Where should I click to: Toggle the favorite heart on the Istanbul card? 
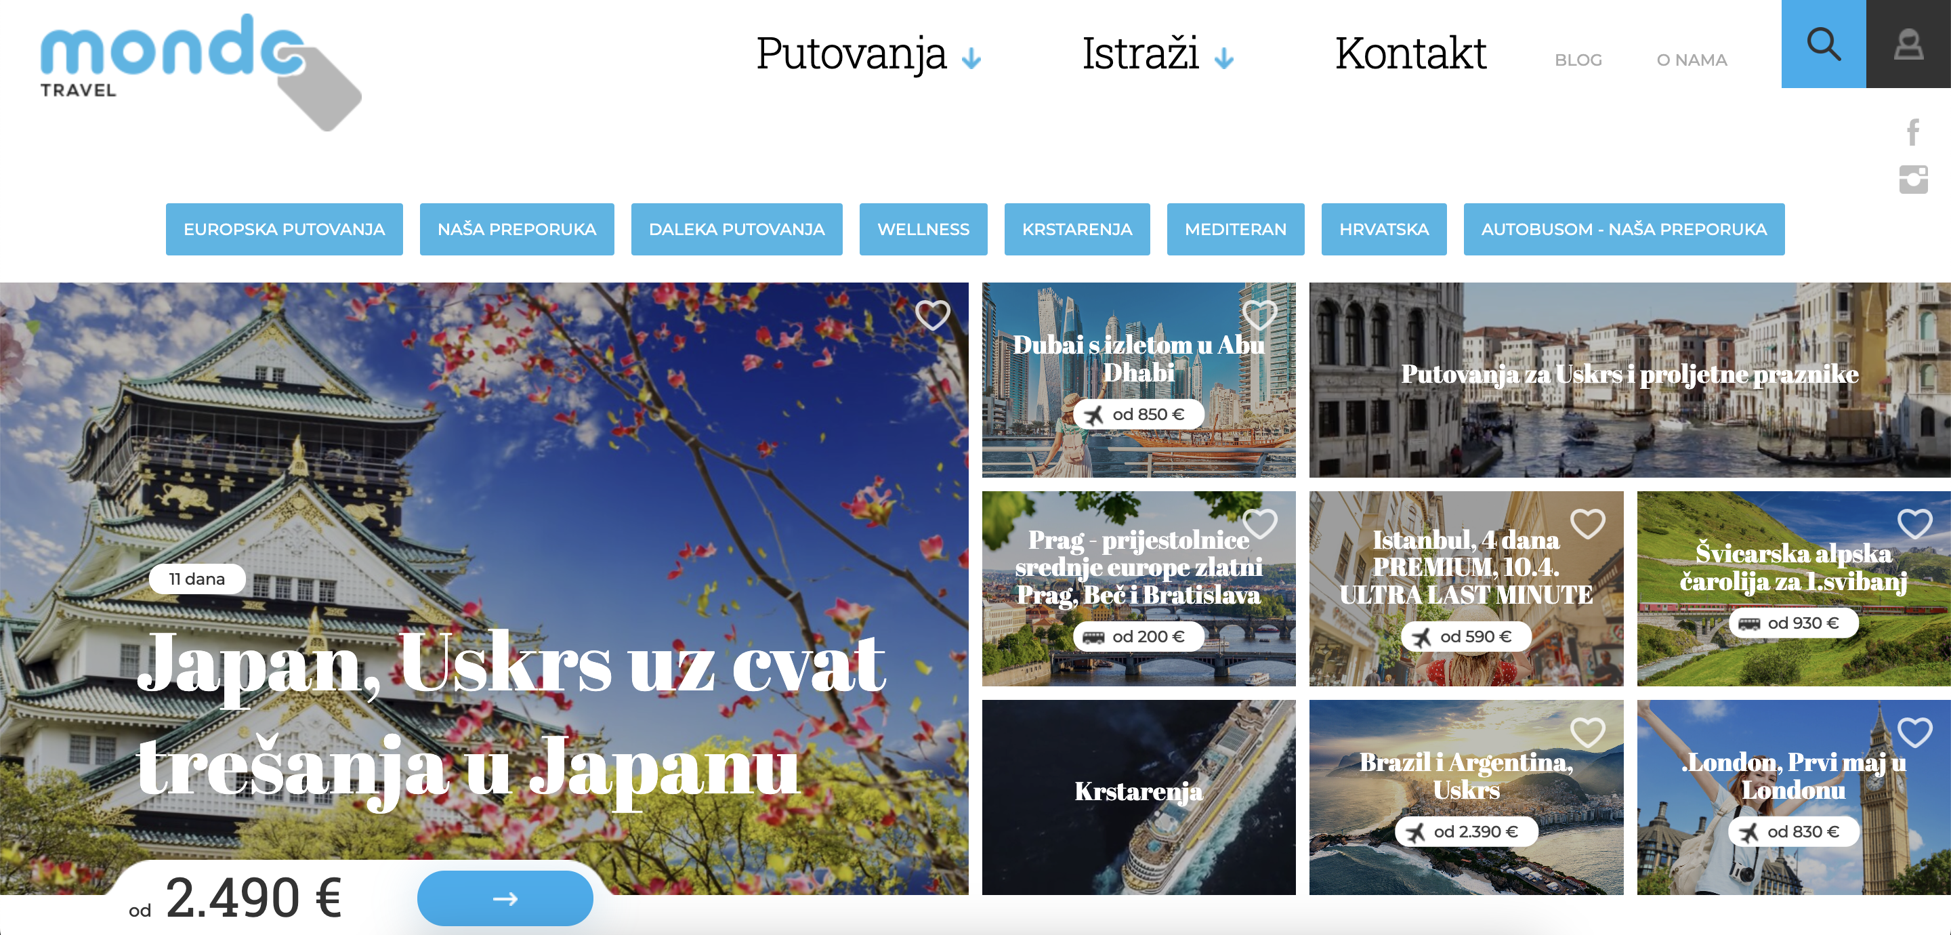coord(1587,524)
